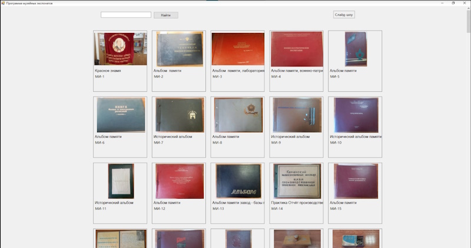Maximize the Программа музейных экспонатов window
Image resolution: width=471 pixels, height=248 pixels.
(453, 3)
